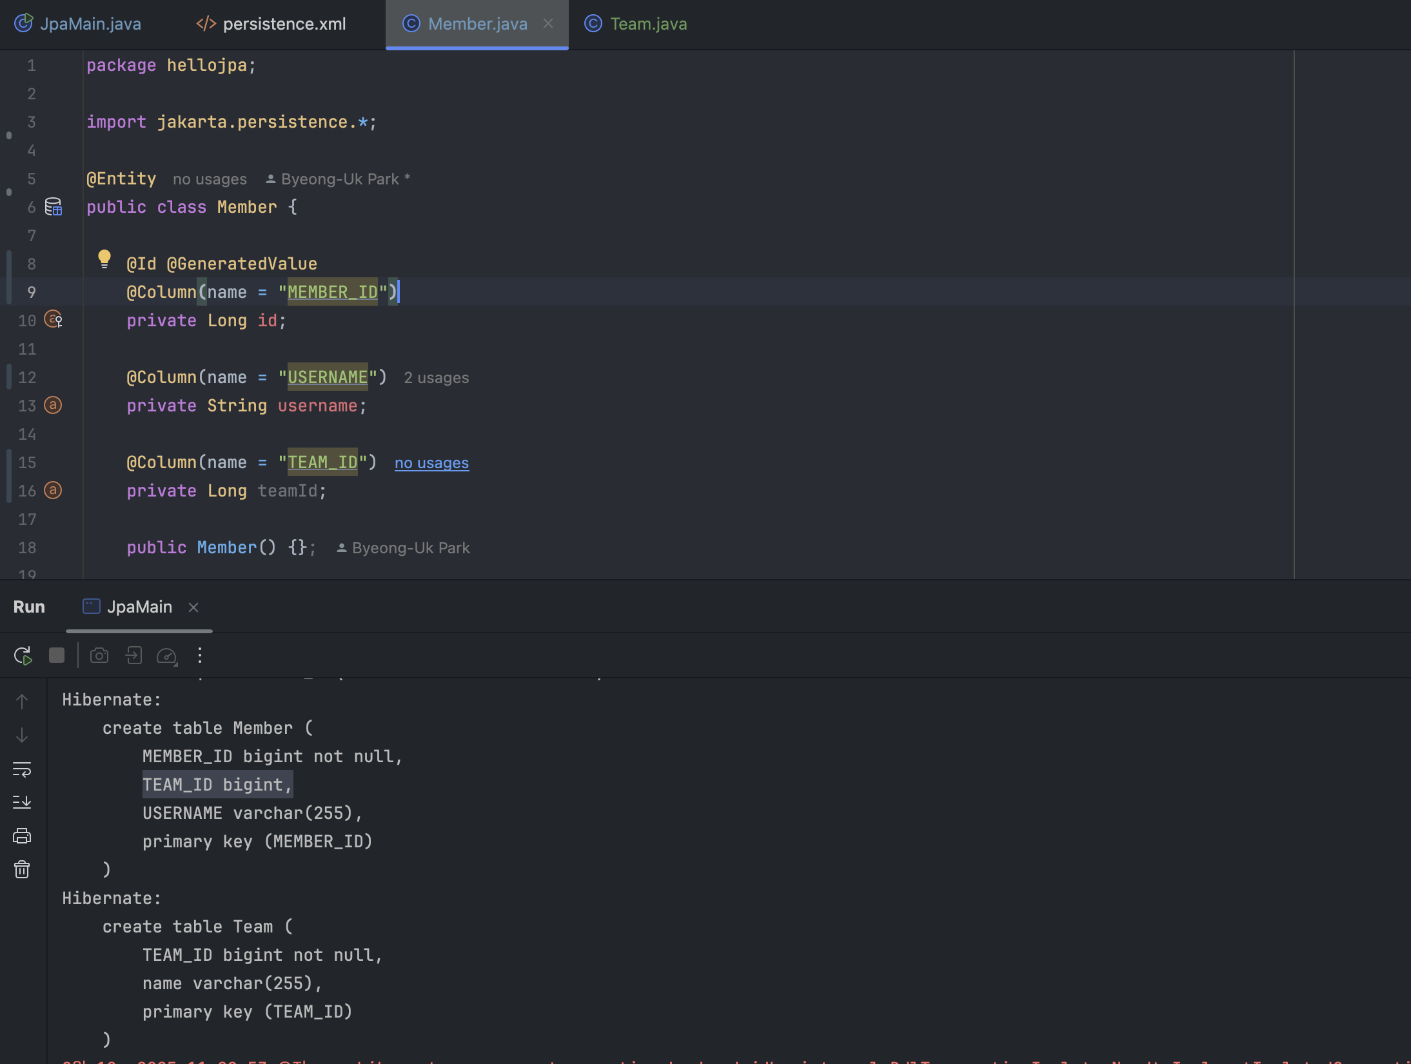Click the print console output icon
The image size is (1411, 1064).
point(22,836)
